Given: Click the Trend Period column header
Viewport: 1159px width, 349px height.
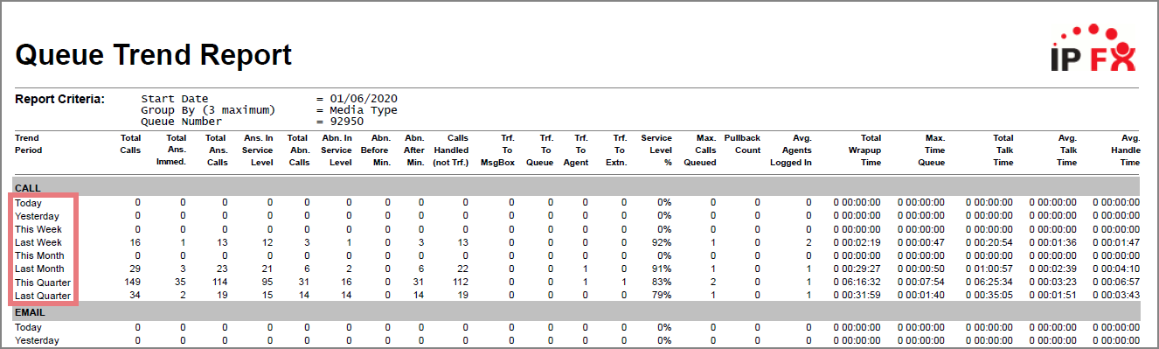Looking at the screenshot, I should pos(28,144).
